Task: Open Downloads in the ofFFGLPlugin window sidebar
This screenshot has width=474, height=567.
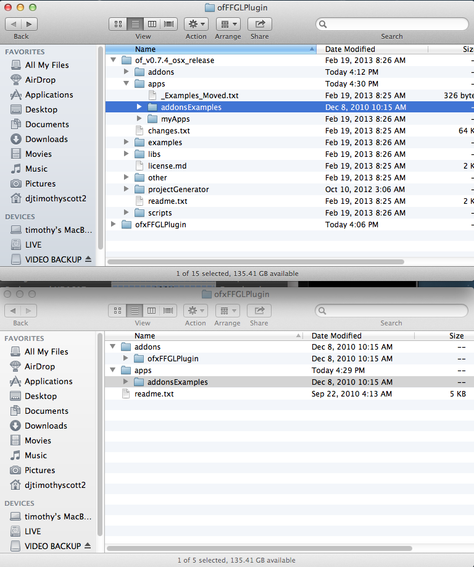Action: pyautogui.click(x=46, y=139)
